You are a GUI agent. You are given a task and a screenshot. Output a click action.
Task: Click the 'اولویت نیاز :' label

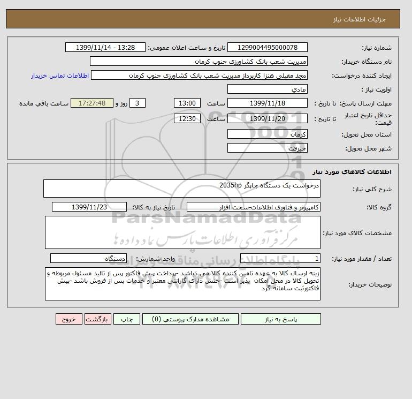(x=377, y=89)
